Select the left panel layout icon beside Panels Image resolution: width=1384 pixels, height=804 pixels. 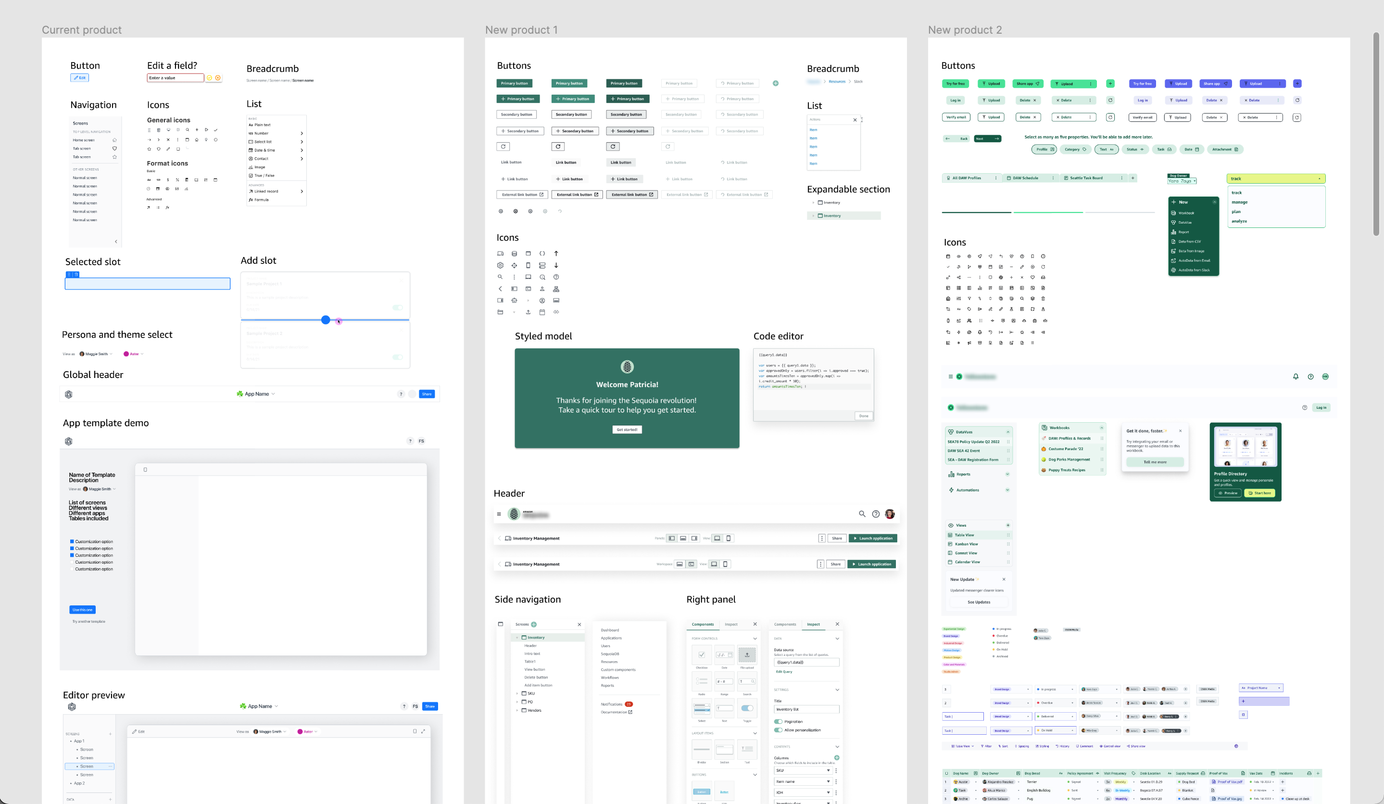point(671,538)
